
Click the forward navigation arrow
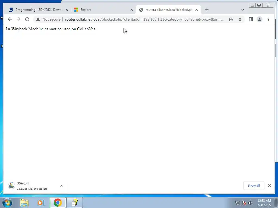18,19
